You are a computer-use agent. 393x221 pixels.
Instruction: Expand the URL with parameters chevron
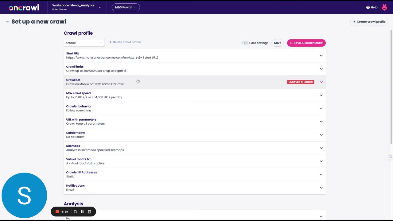(x=321, y=122)
